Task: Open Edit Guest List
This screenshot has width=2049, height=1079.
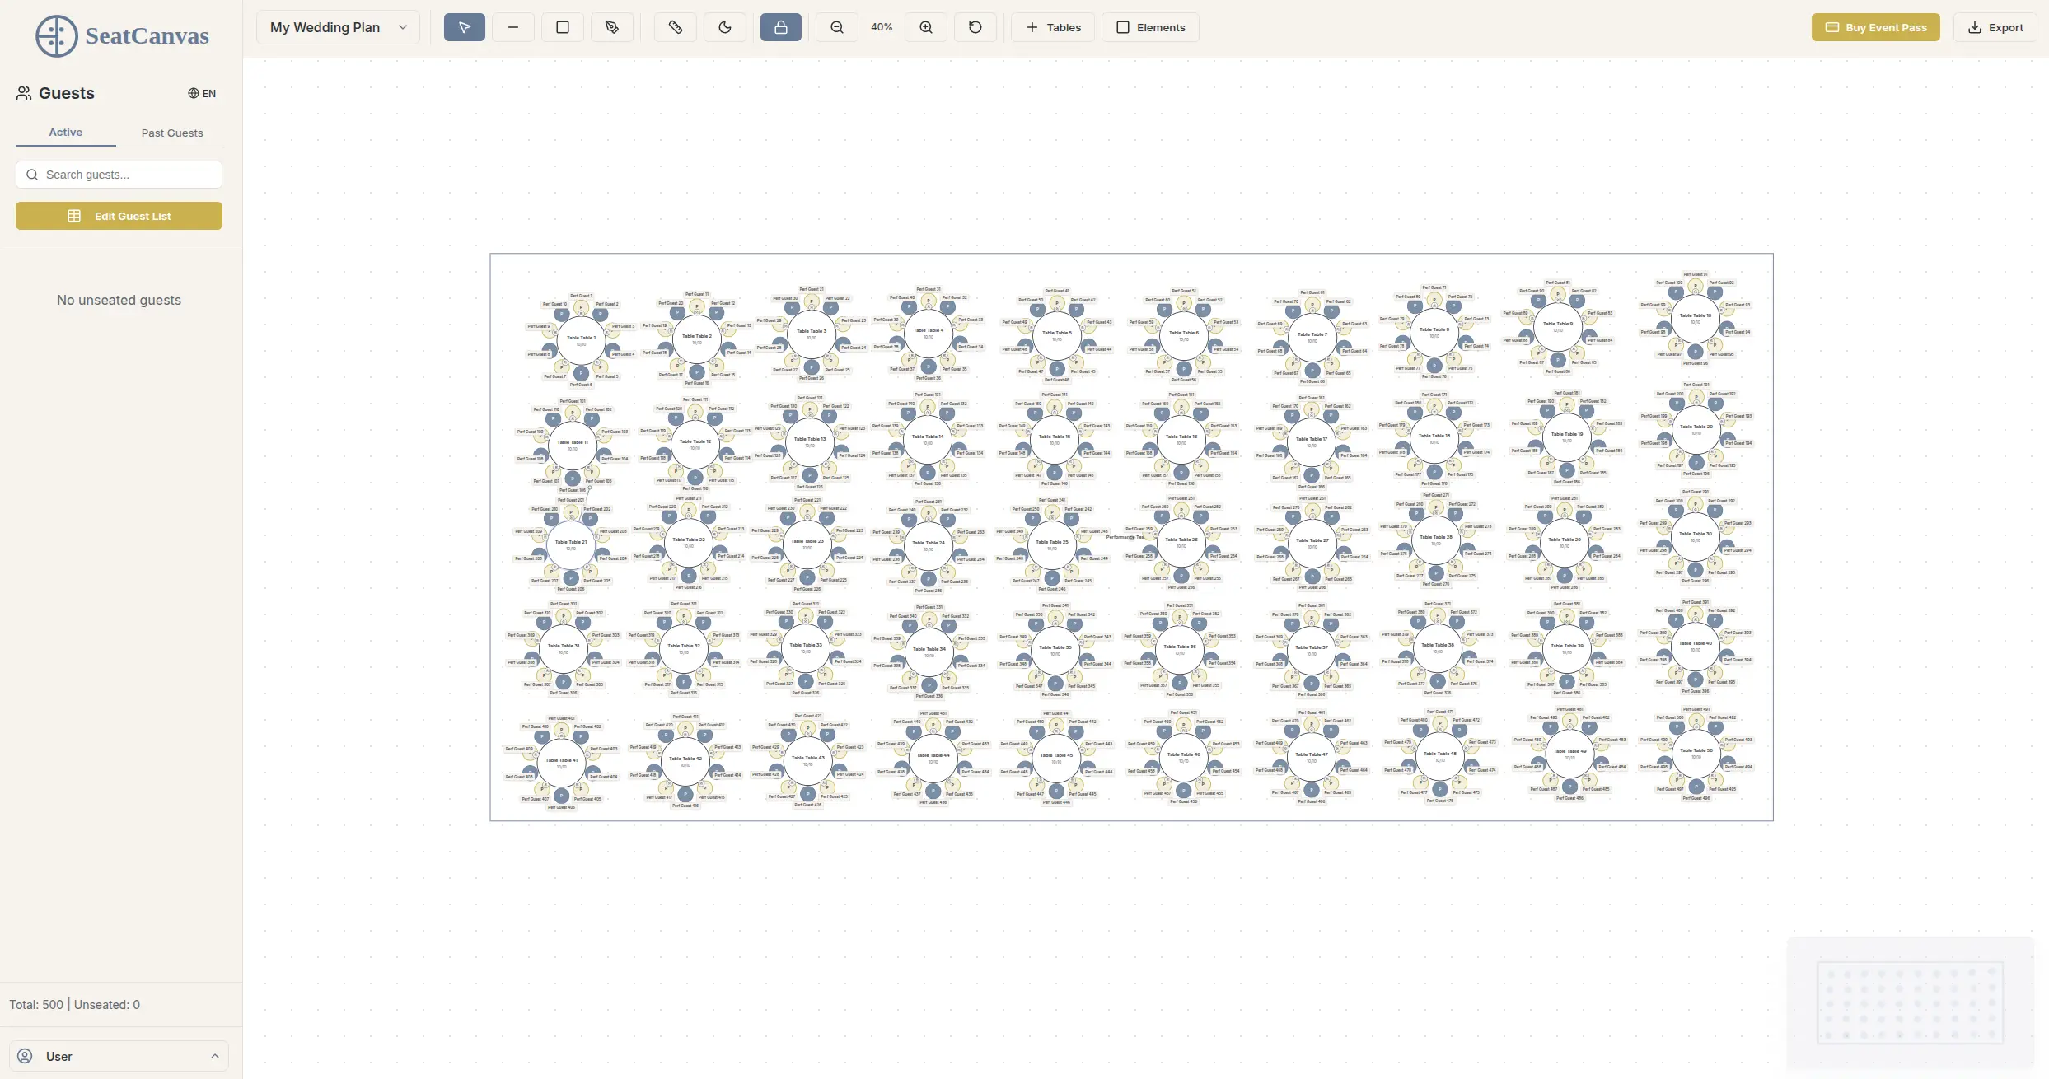Action: tap(119, 216)
